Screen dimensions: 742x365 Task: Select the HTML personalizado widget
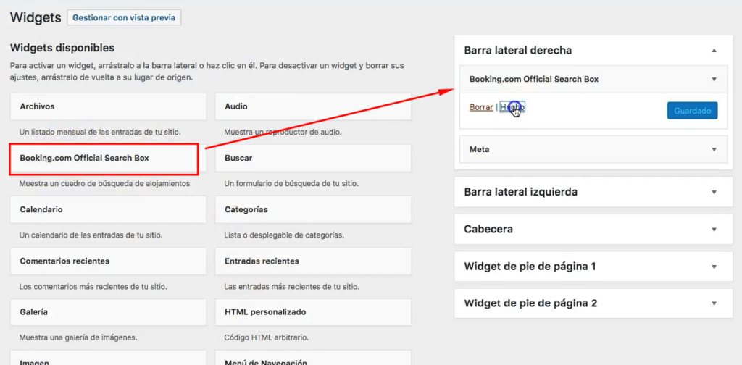click(x=313, y=313)
